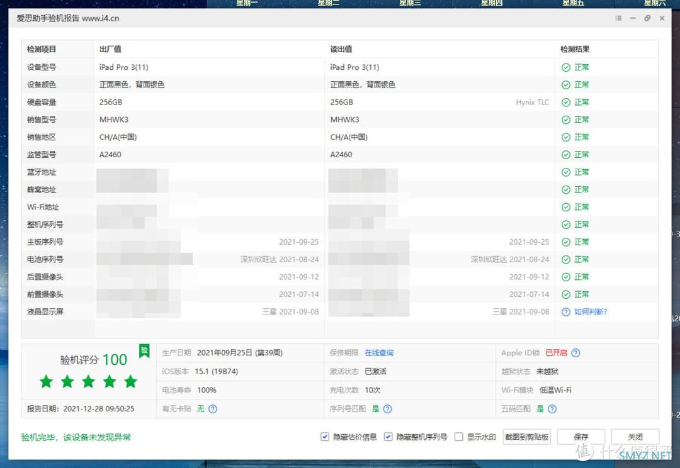Click the question icon beside 如何判断?

(566, 311)
